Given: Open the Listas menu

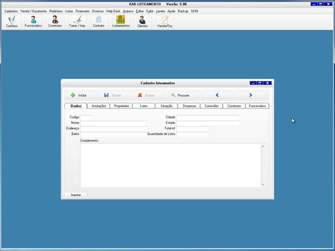Looking at the screenshot, I should 69,11.
